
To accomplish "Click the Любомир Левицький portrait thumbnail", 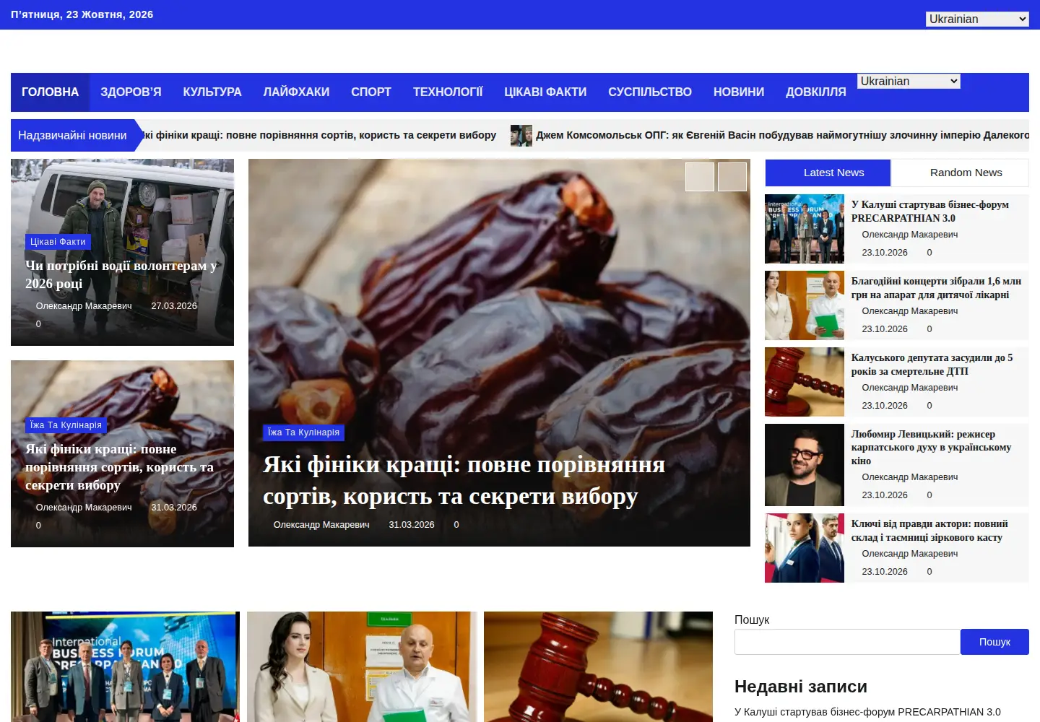I will (x=805, y=465).
